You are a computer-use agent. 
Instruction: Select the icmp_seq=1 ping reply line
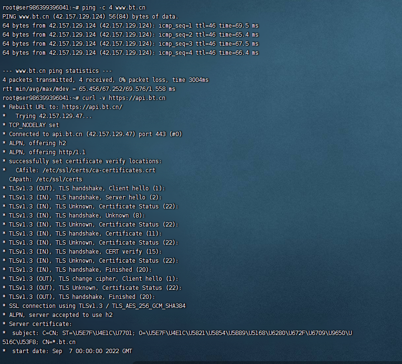coord(131,26)
